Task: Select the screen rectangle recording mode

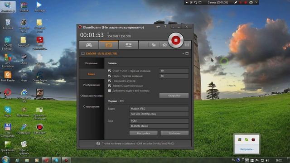Action: click(x=109, y=45)
